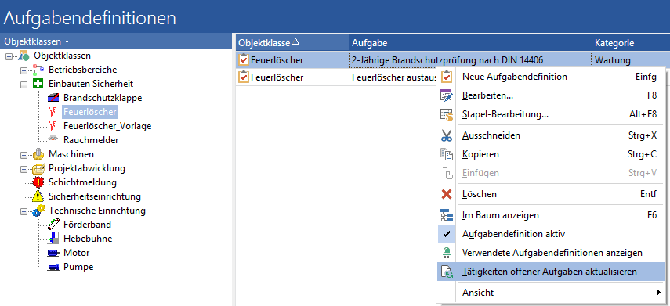
Task: Select Feuerlöscher_Vorlage tree label
Action: pyautogui.click(x=107, y=126)
